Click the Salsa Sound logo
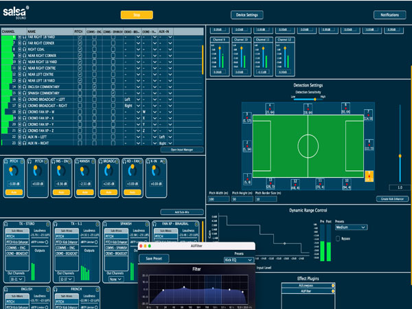The width and height of the screenshot is (412, 309). coord(14,14)
